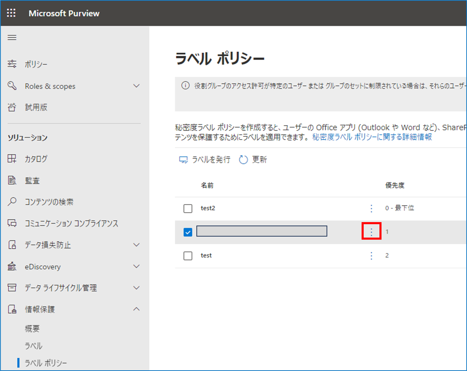Screen dimensions: 467x371
Task: Click the Roles & scopes key icon
Action: (x=12, y=86)
